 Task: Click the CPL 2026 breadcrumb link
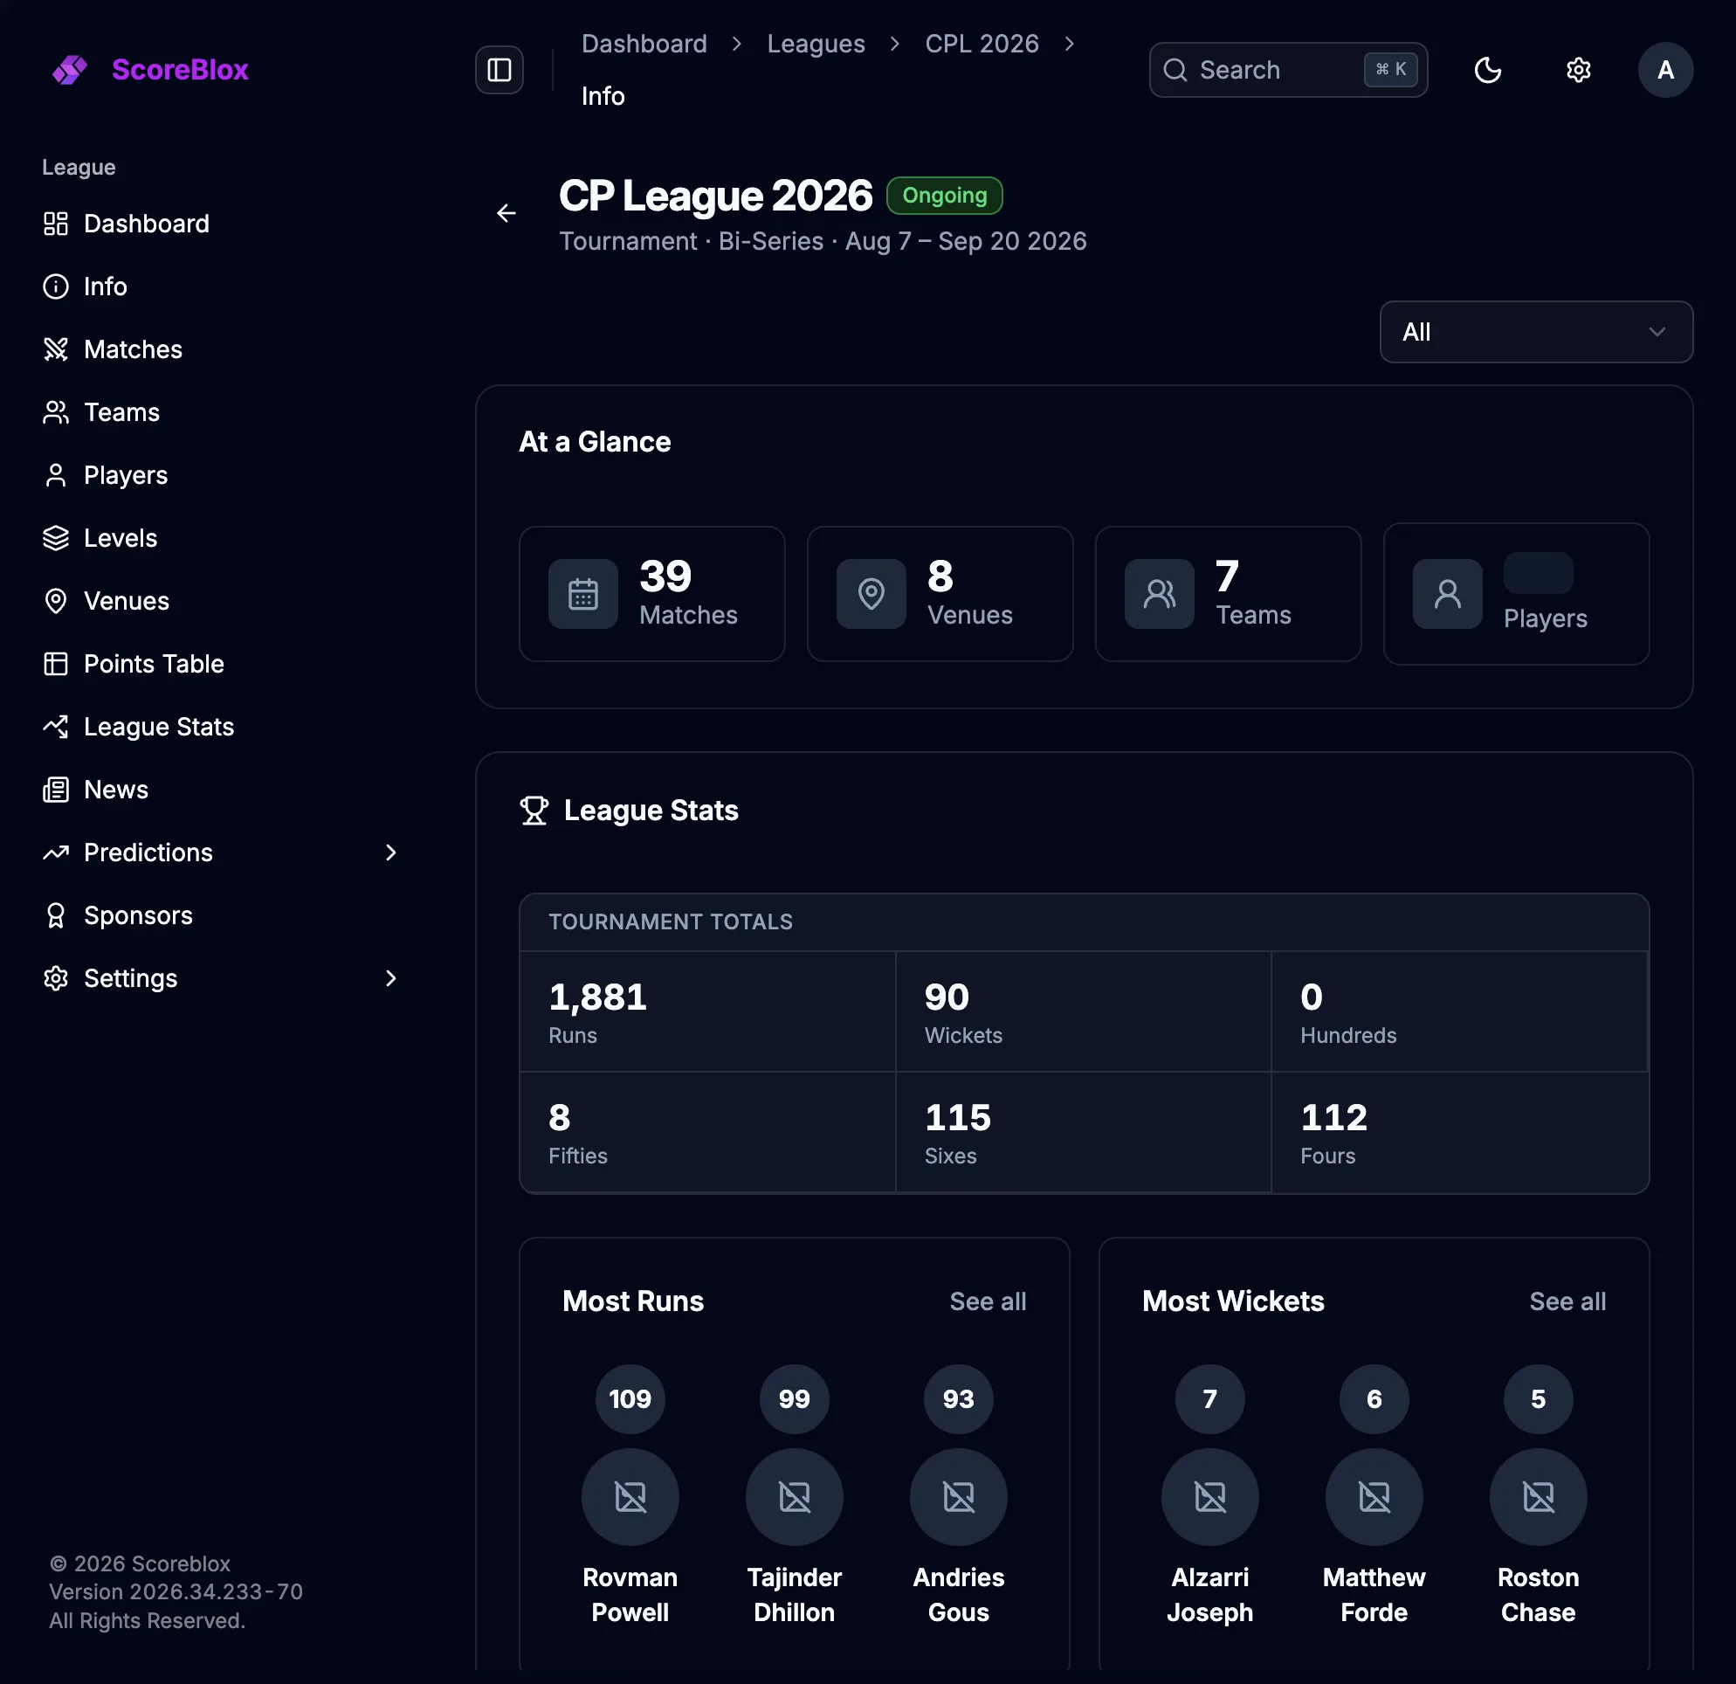click(x=982, y=44)
